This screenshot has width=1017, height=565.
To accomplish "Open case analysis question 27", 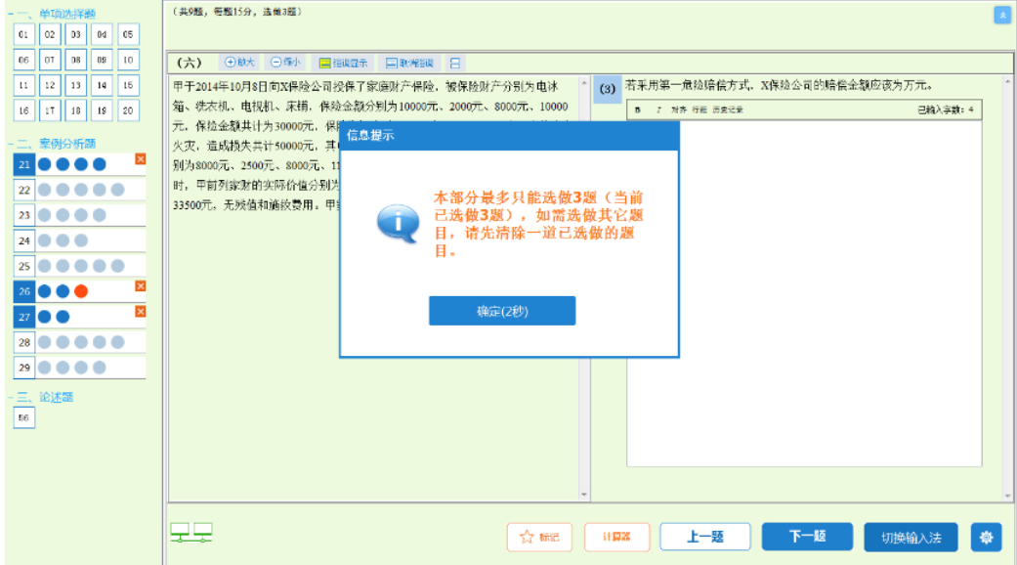I will 24,317.
